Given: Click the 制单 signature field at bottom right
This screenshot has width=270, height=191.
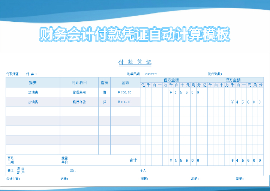Looking at the screenshot, I should point(240,179).
